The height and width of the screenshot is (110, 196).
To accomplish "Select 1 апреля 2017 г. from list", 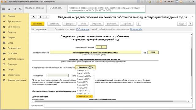I will point(85,91).
